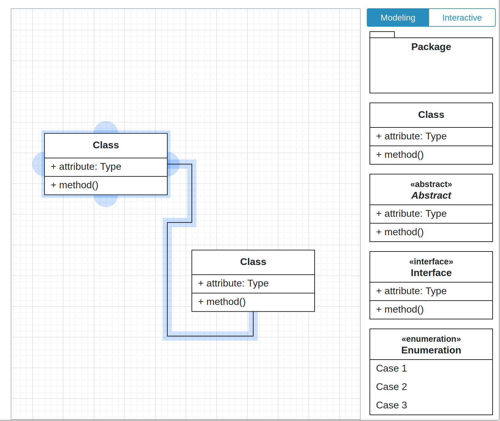Click top connection port of highlighted Class
The height and width of the screenshot is (421, 500).
(106, 127)
